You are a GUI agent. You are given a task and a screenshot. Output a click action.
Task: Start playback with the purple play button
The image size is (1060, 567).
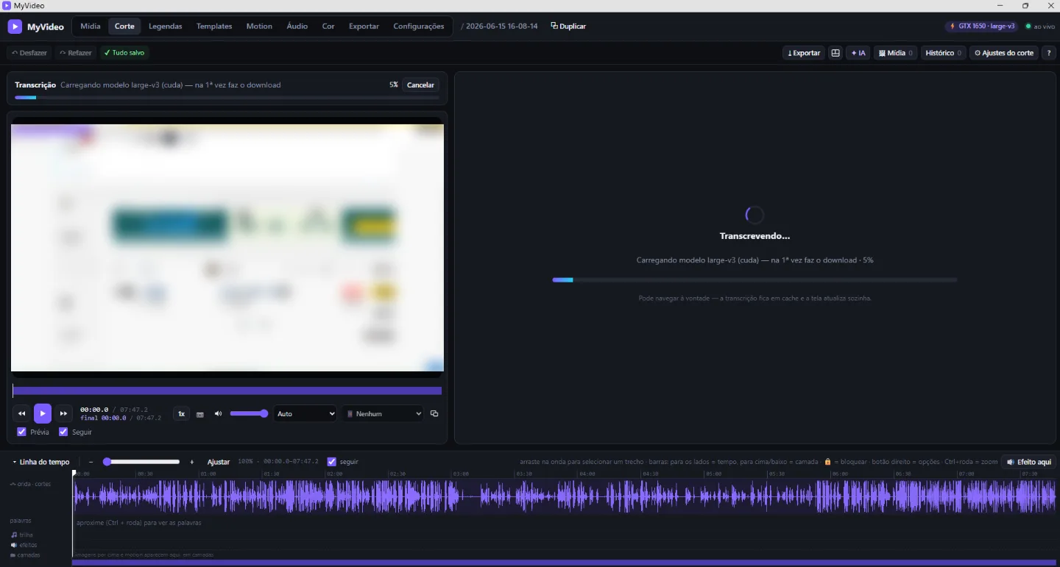click(43, 413)
